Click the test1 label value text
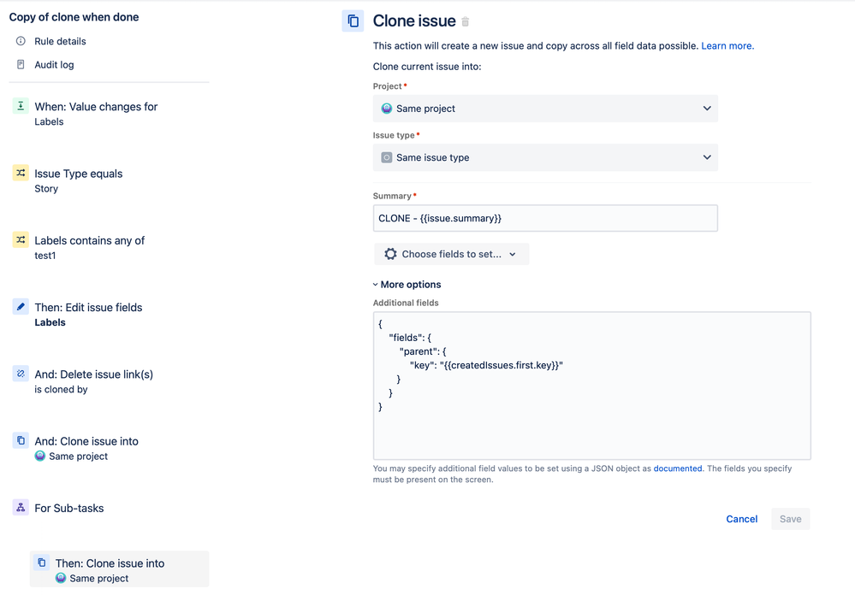This screenshot has width=855, height=595. click(x=45, y=256)
